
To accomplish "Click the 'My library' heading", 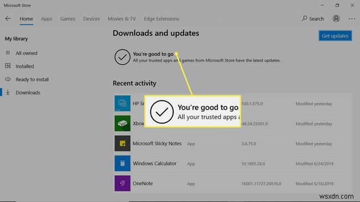I will click(x=16, y=39).
